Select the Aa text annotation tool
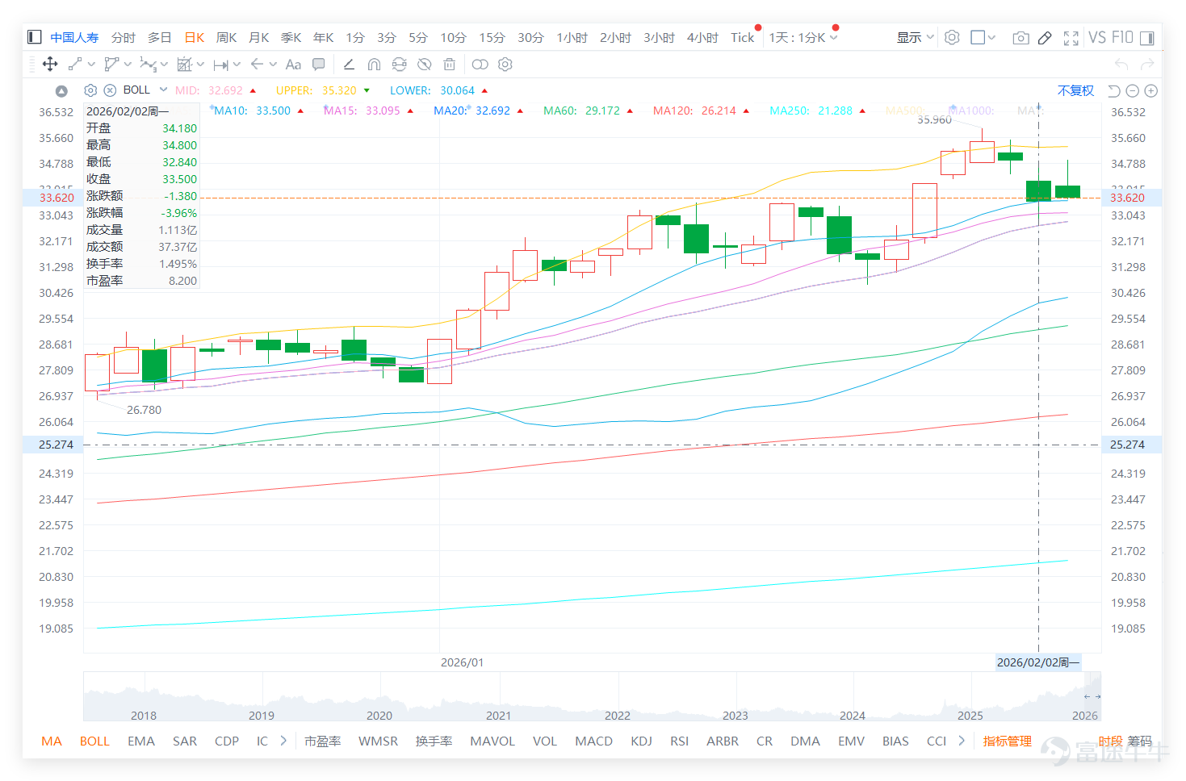Screen dimensions: 1186x781 294,65
